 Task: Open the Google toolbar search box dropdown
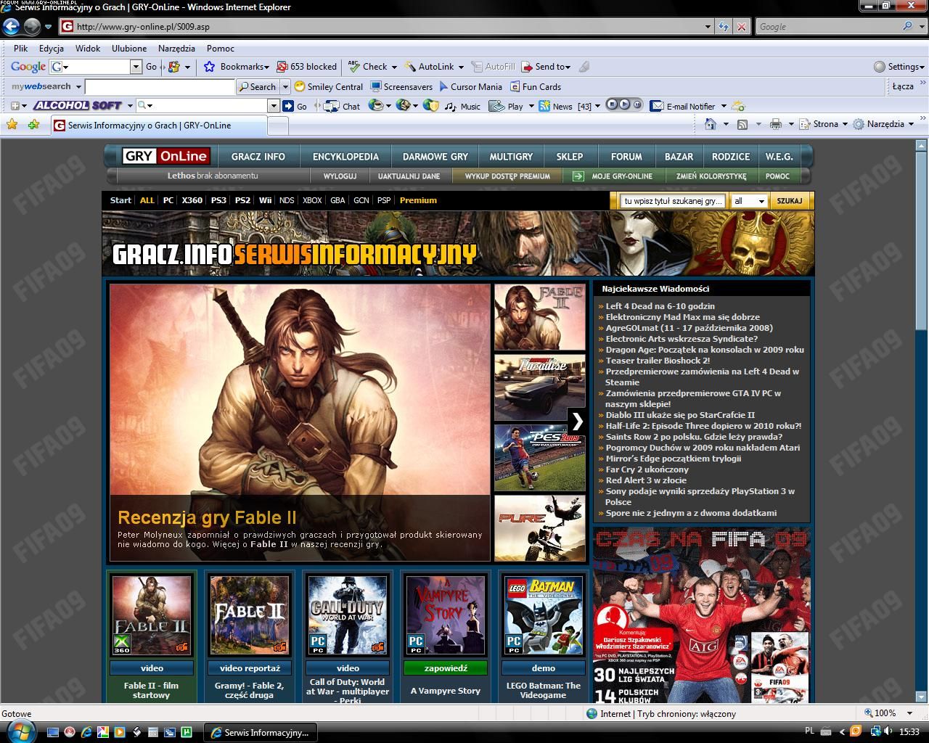click(135, 67)
